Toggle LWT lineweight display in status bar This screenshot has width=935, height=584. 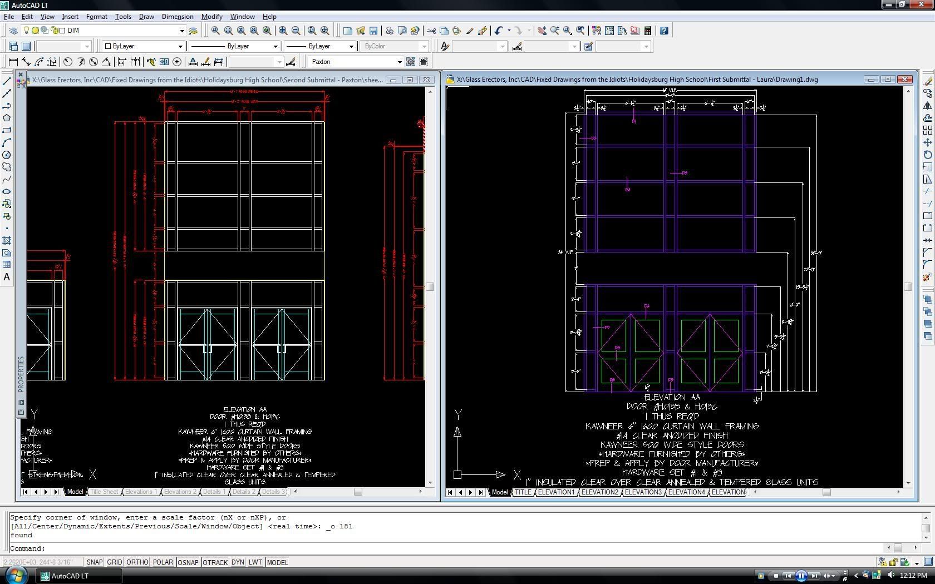coord(255,562)
